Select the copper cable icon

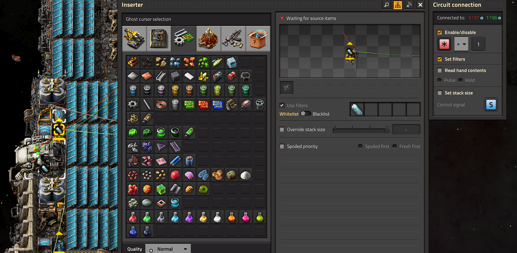pos(161,105)
